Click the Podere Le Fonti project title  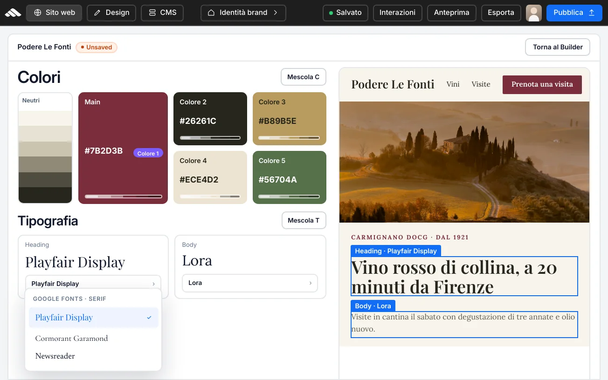pyautogui.click(x=44, y=47)
